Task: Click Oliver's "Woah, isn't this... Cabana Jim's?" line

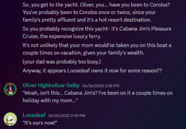Action: 97,93
